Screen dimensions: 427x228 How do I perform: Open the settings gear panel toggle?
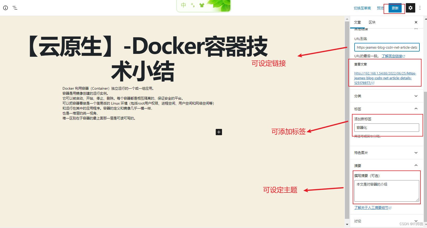tap(411, 8)
